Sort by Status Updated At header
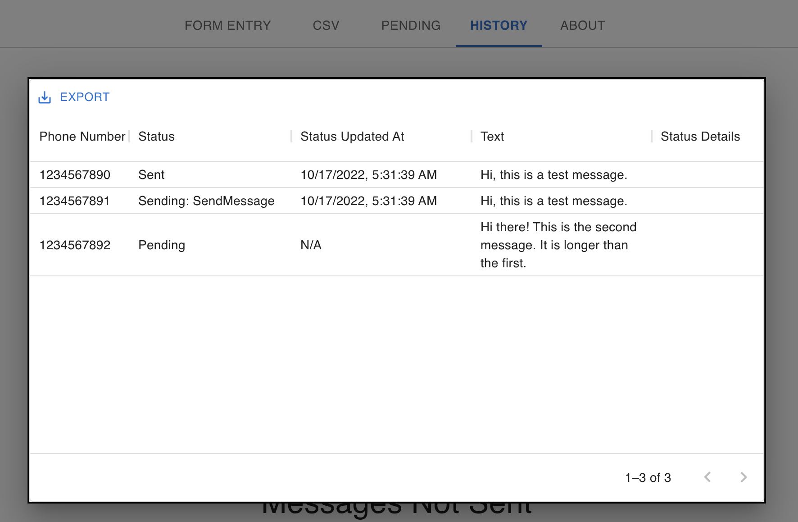The height and width of the screenshot is (522, 798). (352, 136)
